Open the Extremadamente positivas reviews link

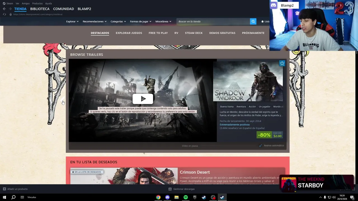[x=235, y=125]
